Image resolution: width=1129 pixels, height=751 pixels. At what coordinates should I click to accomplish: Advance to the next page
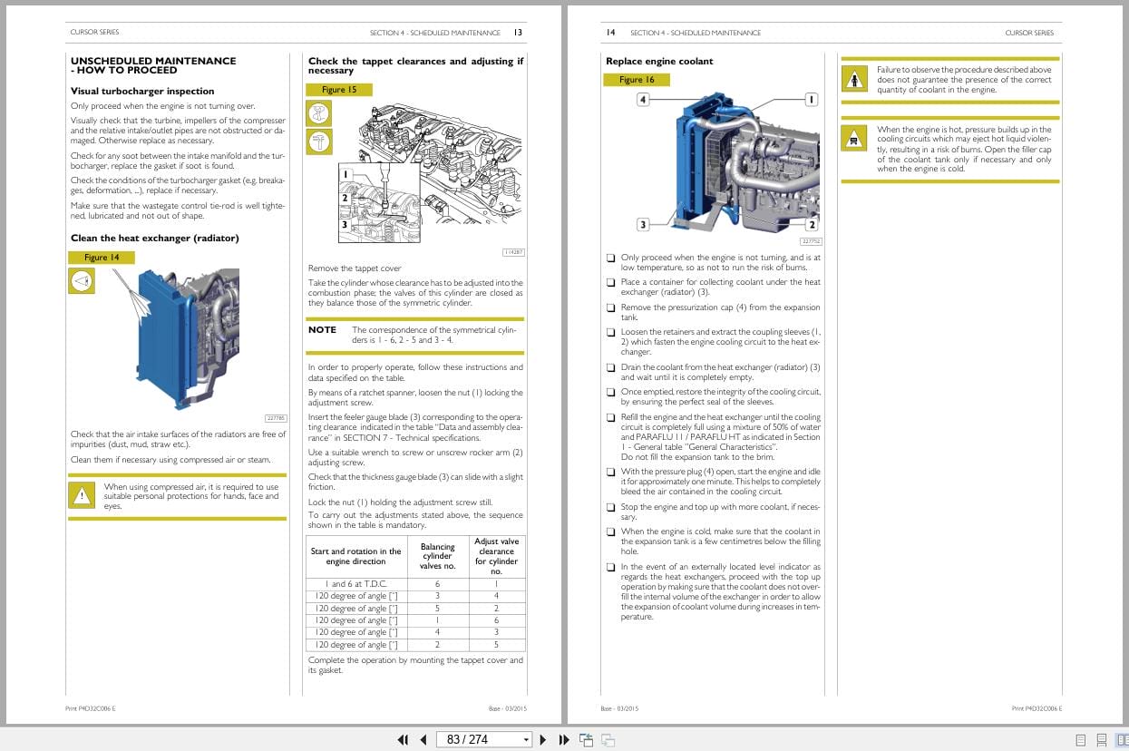tap(542, 740)
